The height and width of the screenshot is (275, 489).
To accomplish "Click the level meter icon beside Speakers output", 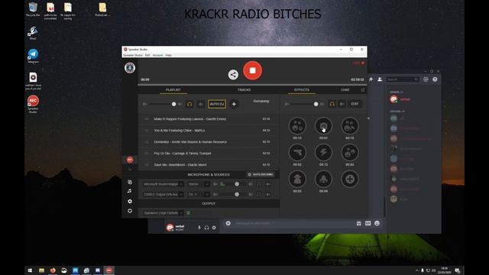I will [x=188, y=213].
